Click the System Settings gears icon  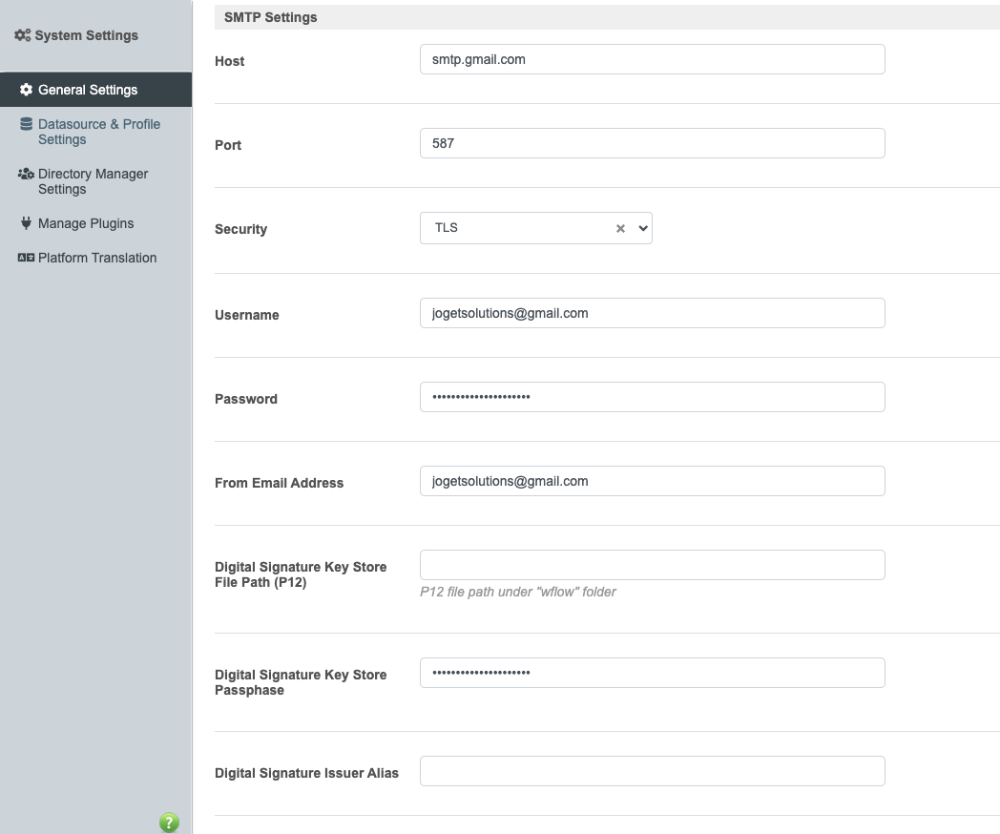[x=23, y=35]
